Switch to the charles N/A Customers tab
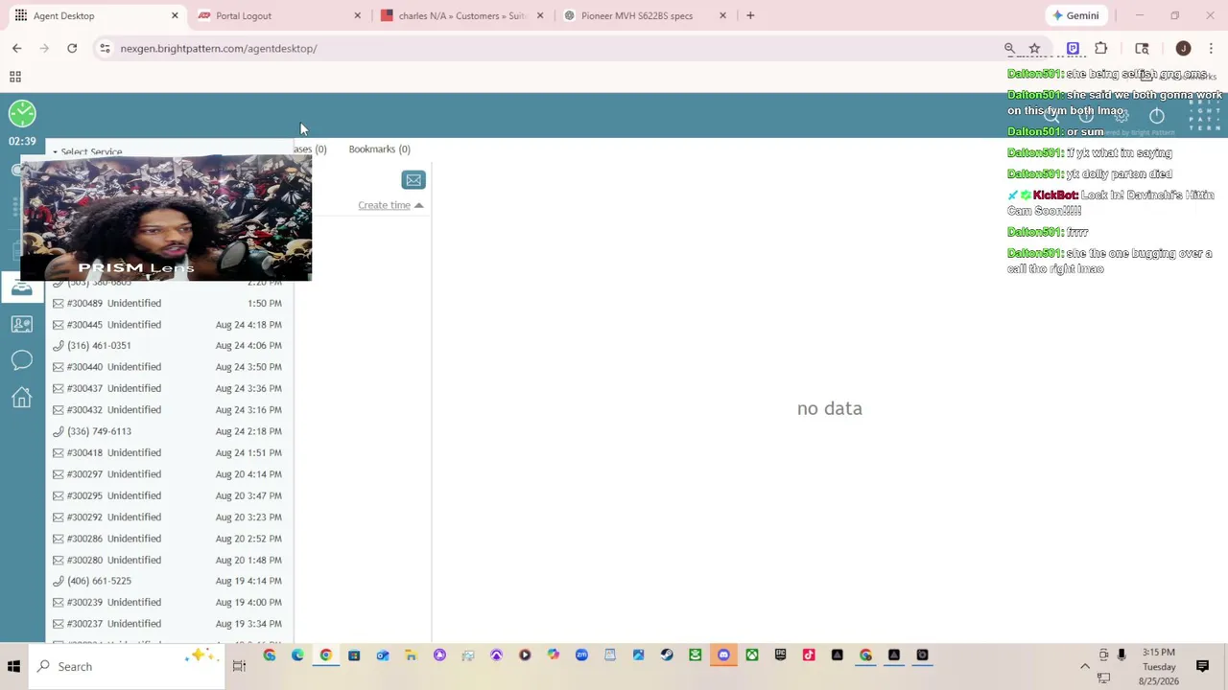Screen dimensions: 1228x690 pyautogui.click(x=461, y=15)
